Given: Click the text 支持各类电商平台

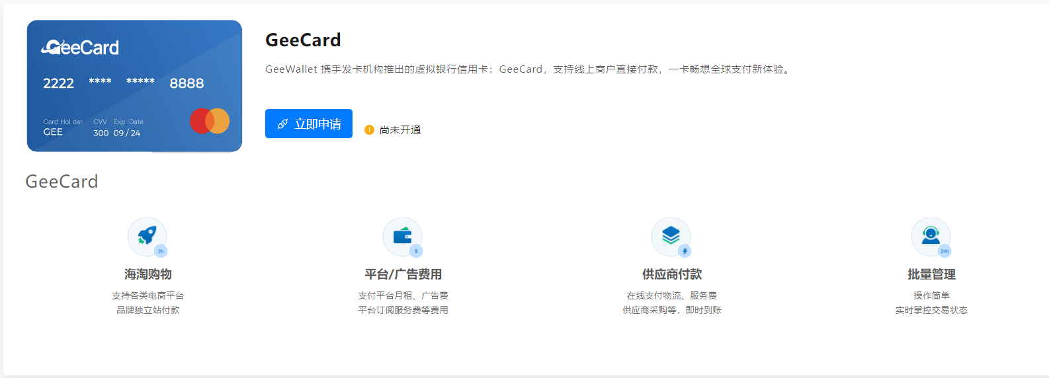Looking at the screenshot, I should 148,295.
